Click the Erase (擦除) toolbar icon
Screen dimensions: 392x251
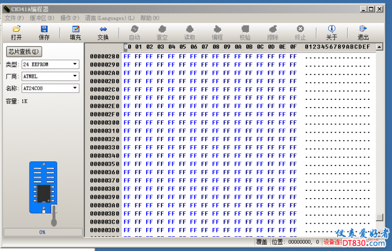[273, 29]
